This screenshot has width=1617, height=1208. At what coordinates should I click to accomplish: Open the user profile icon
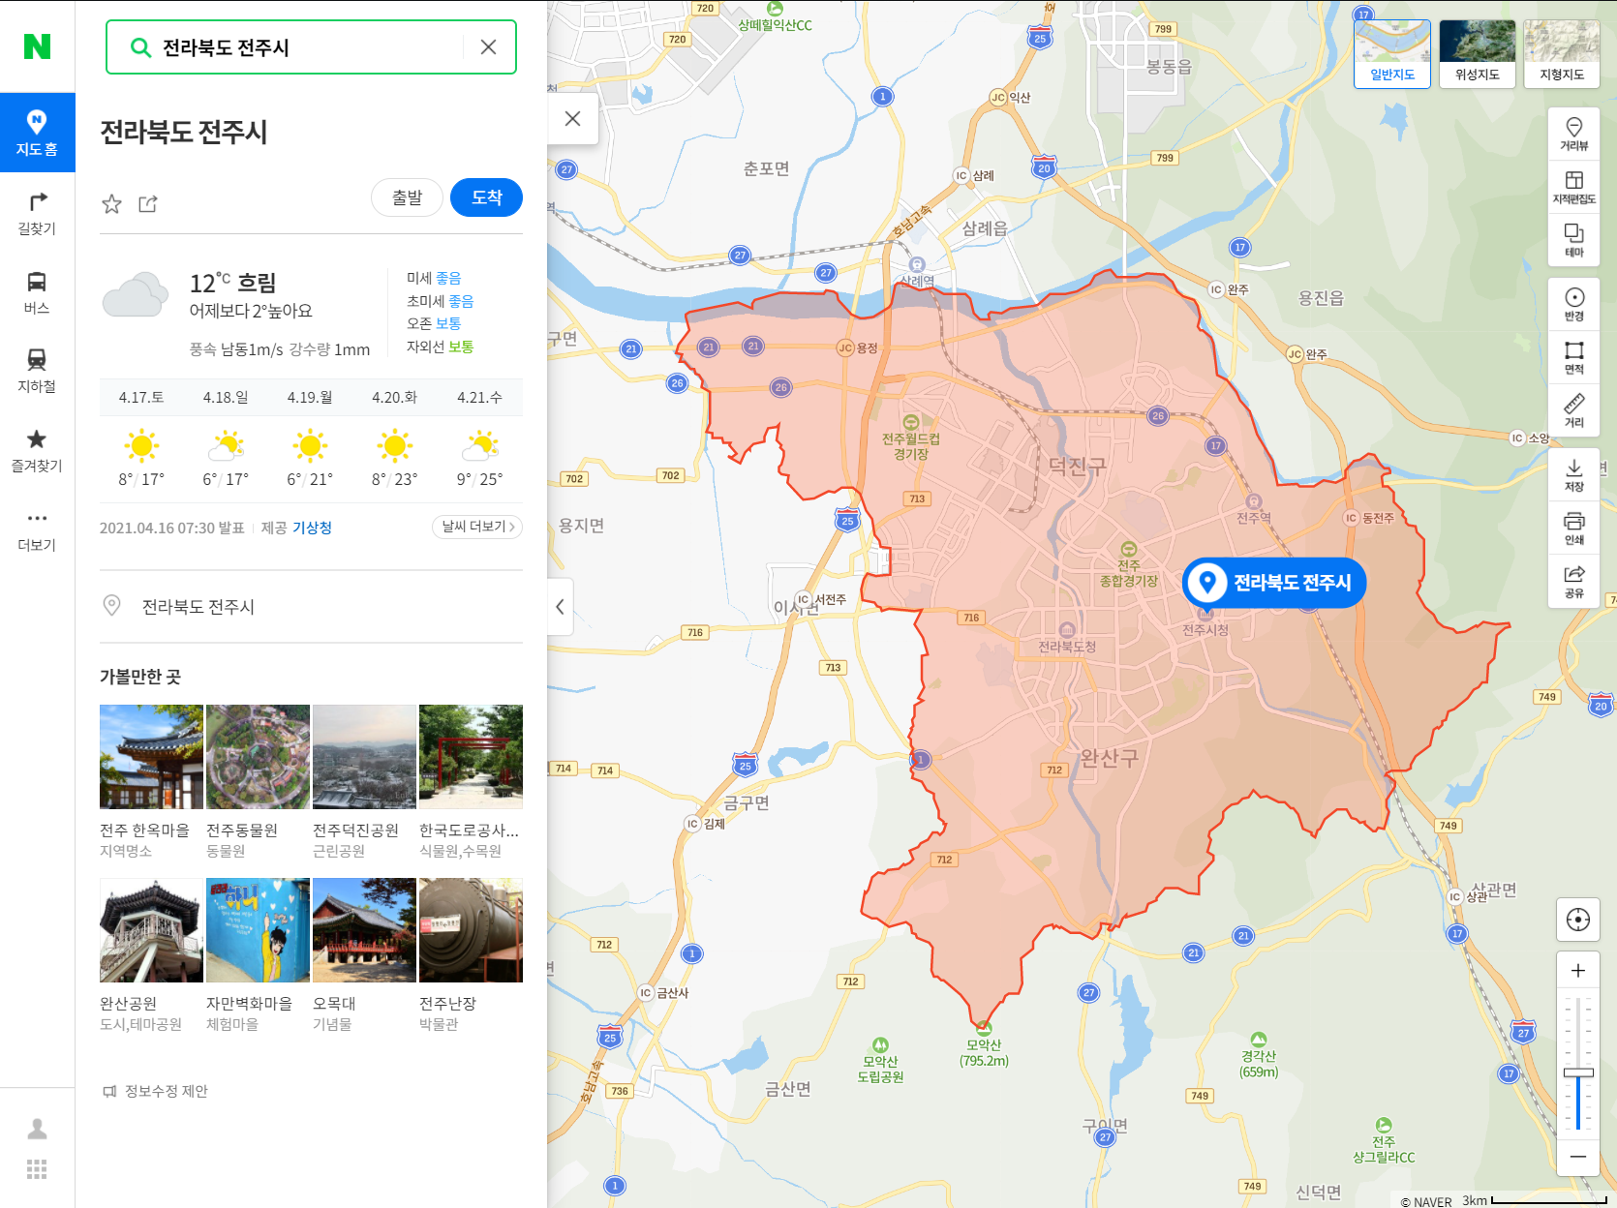click(x=37, y=1129)
